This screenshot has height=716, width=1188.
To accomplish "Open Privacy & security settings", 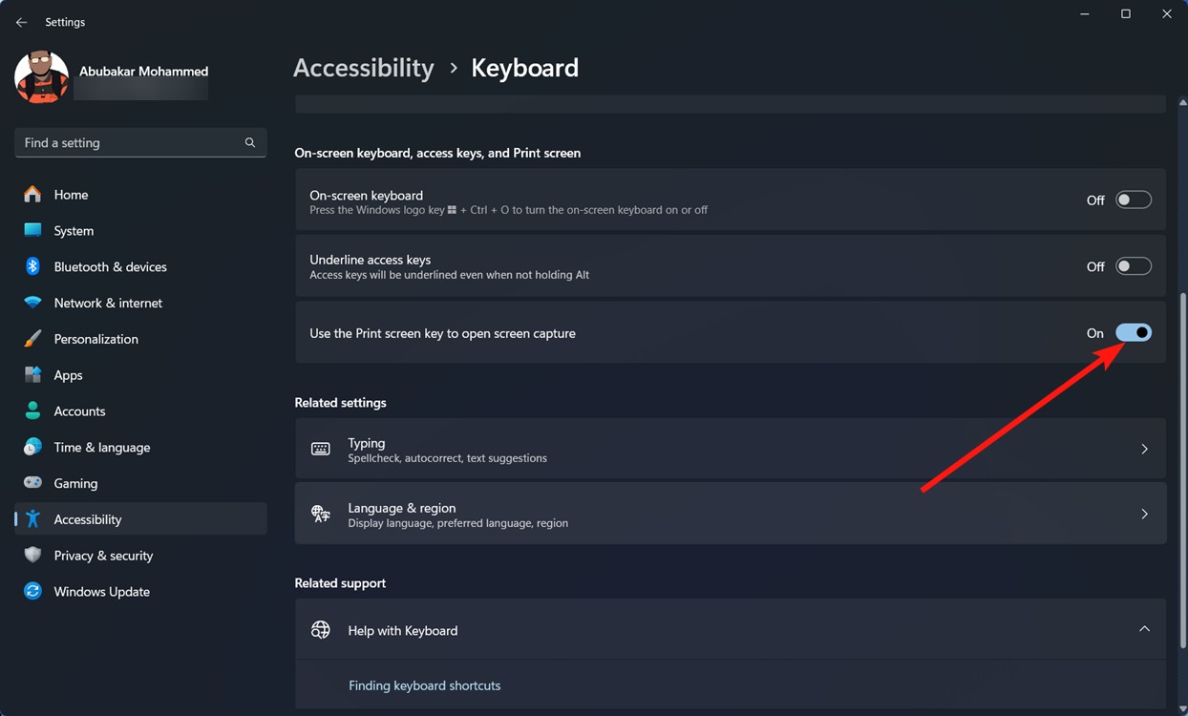I will [102, 555].
